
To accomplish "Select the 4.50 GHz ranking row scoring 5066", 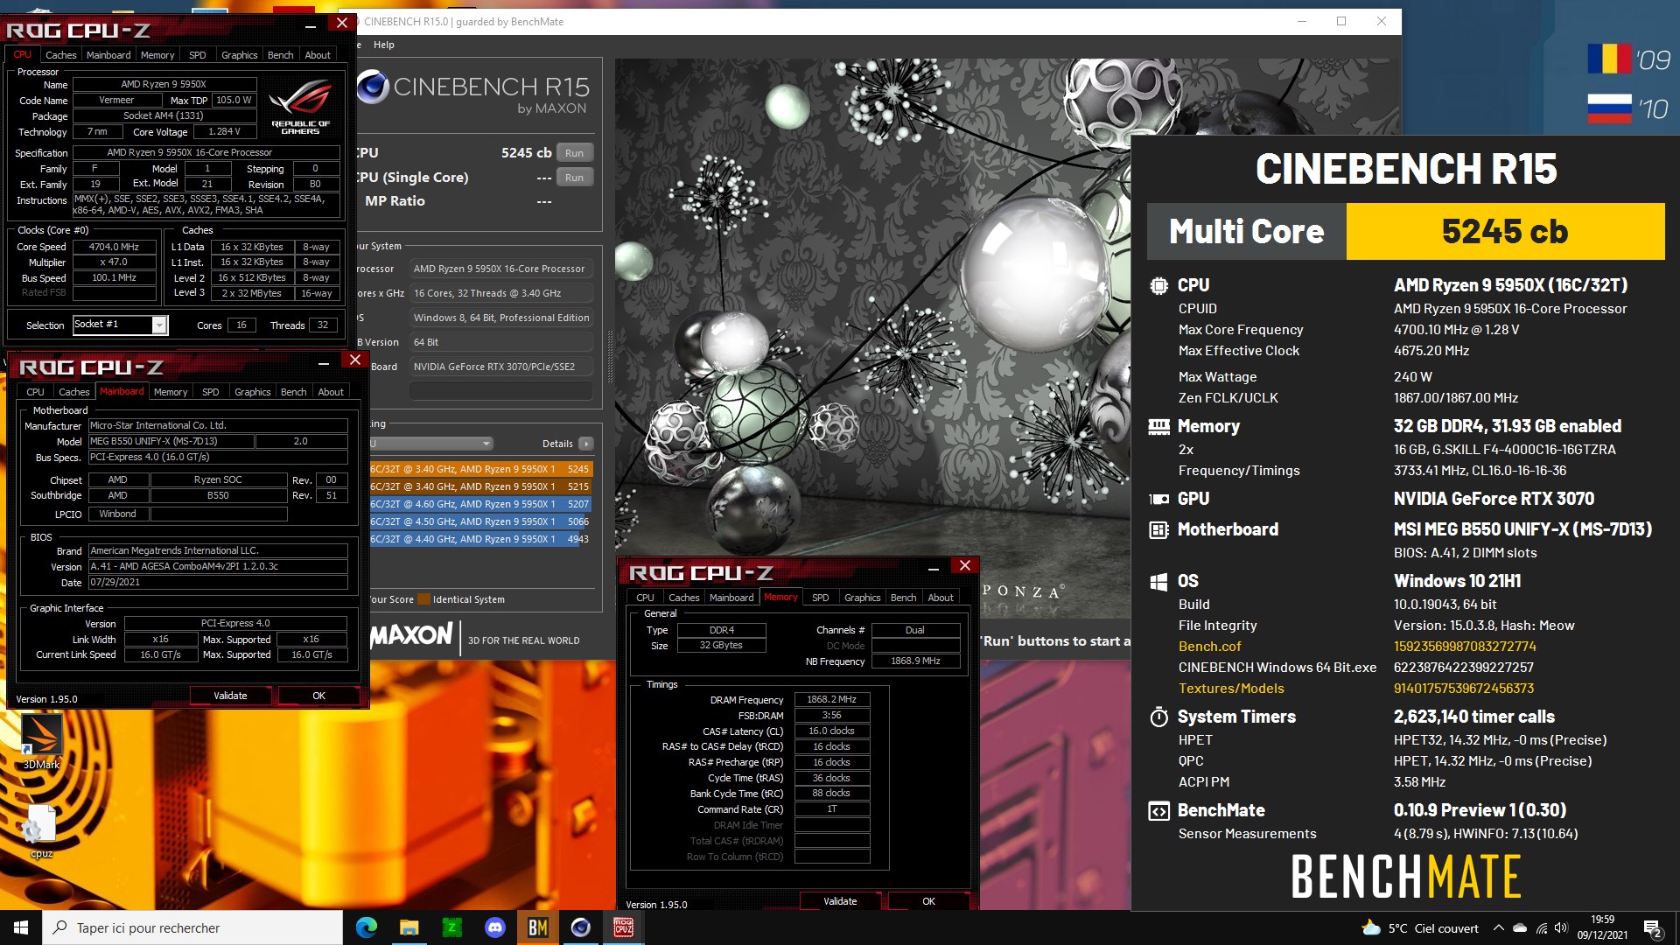I will pyautogui.click(x=479, y=521).
